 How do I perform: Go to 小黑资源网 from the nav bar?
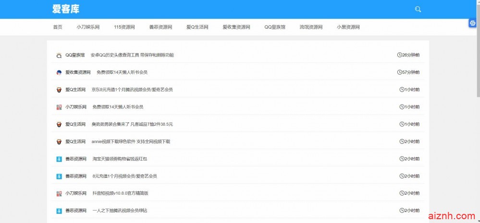coord(348,27)
